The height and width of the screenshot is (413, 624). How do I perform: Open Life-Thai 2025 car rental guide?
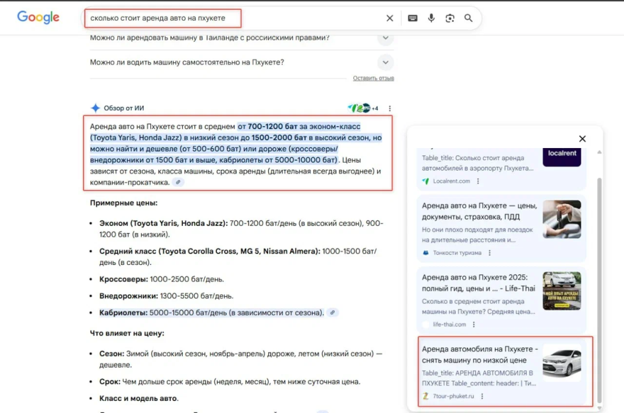click(478, 282)
